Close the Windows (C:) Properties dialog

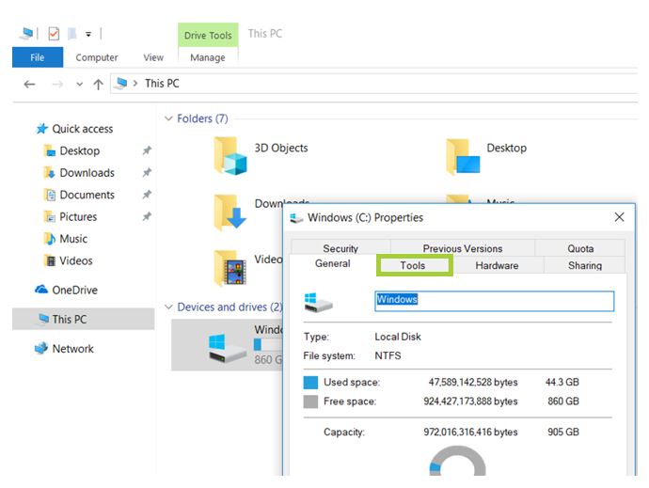[x=619, y=217]
